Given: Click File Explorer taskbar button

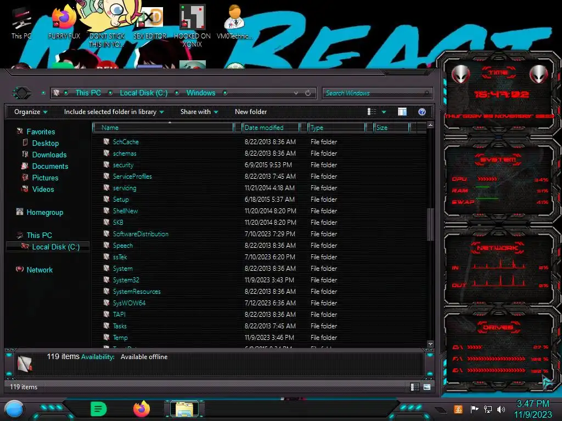Looking at the screenshot, I should [x=184, y=409].
